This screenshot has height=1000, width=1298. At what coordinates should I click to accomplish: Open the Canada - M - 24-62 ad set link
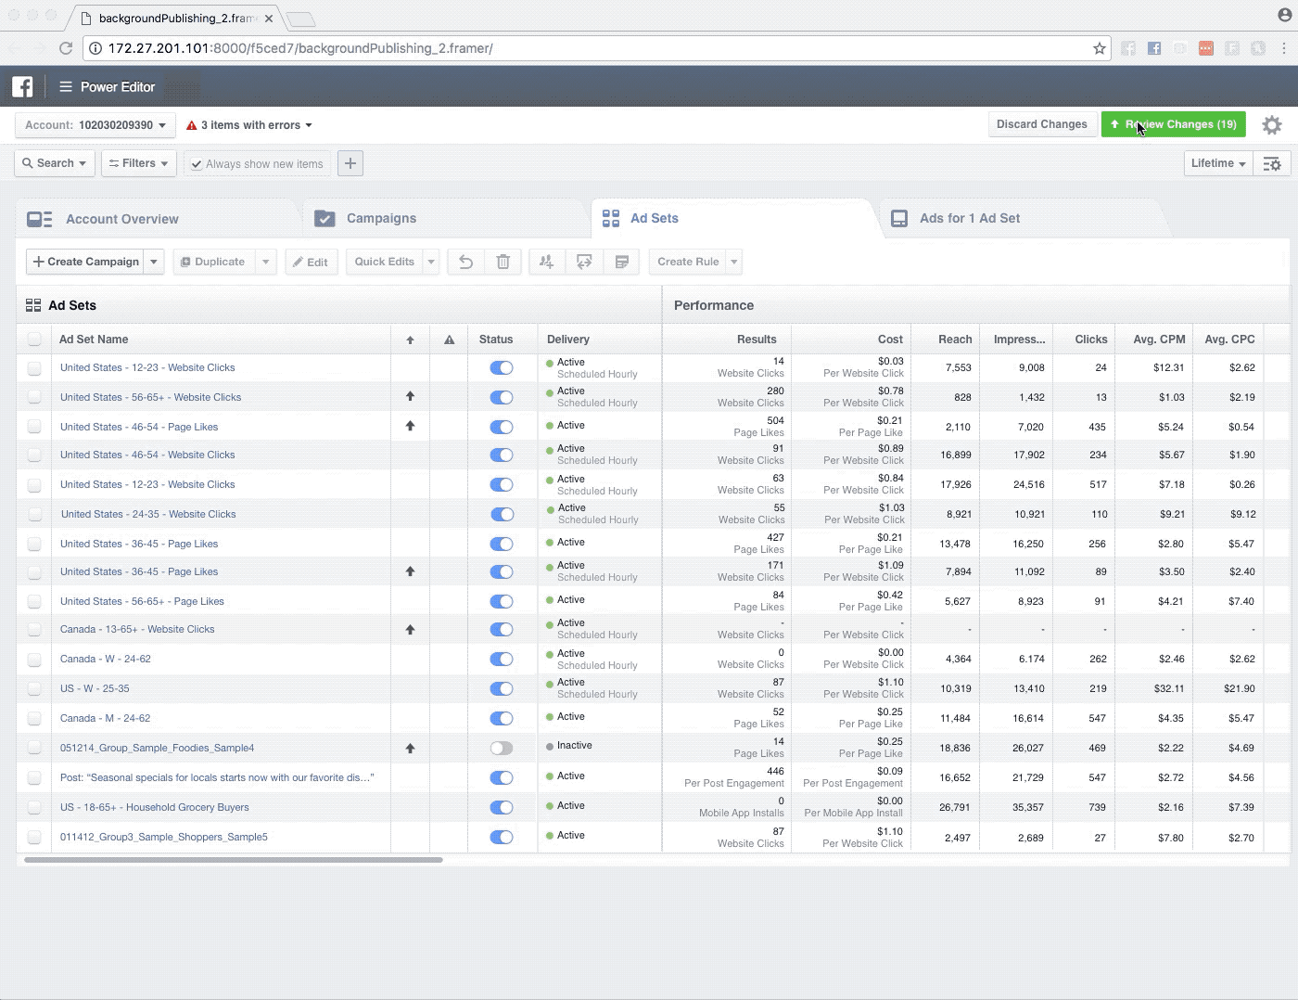point(105,718)
